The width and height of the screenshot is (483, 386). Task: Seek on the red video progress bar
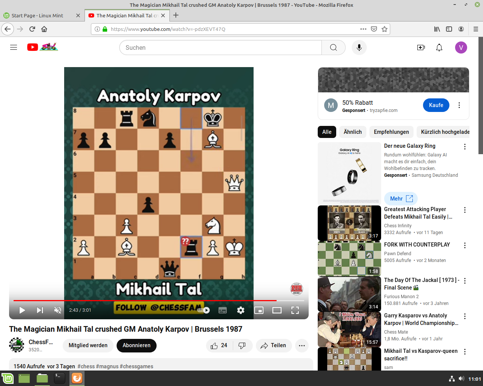[159, 300]
